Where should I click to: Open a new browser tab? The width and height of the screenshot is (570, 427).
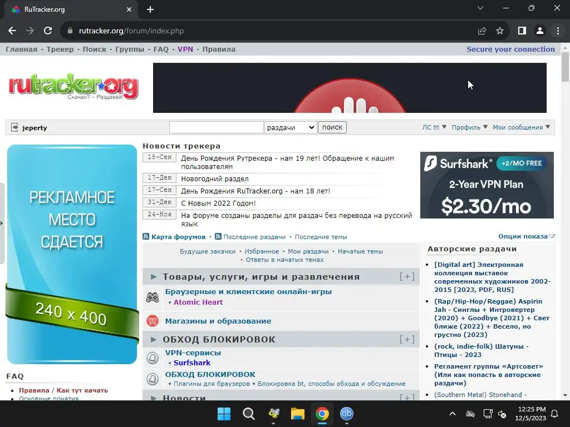pyautogui.click(x=150, y=9)
